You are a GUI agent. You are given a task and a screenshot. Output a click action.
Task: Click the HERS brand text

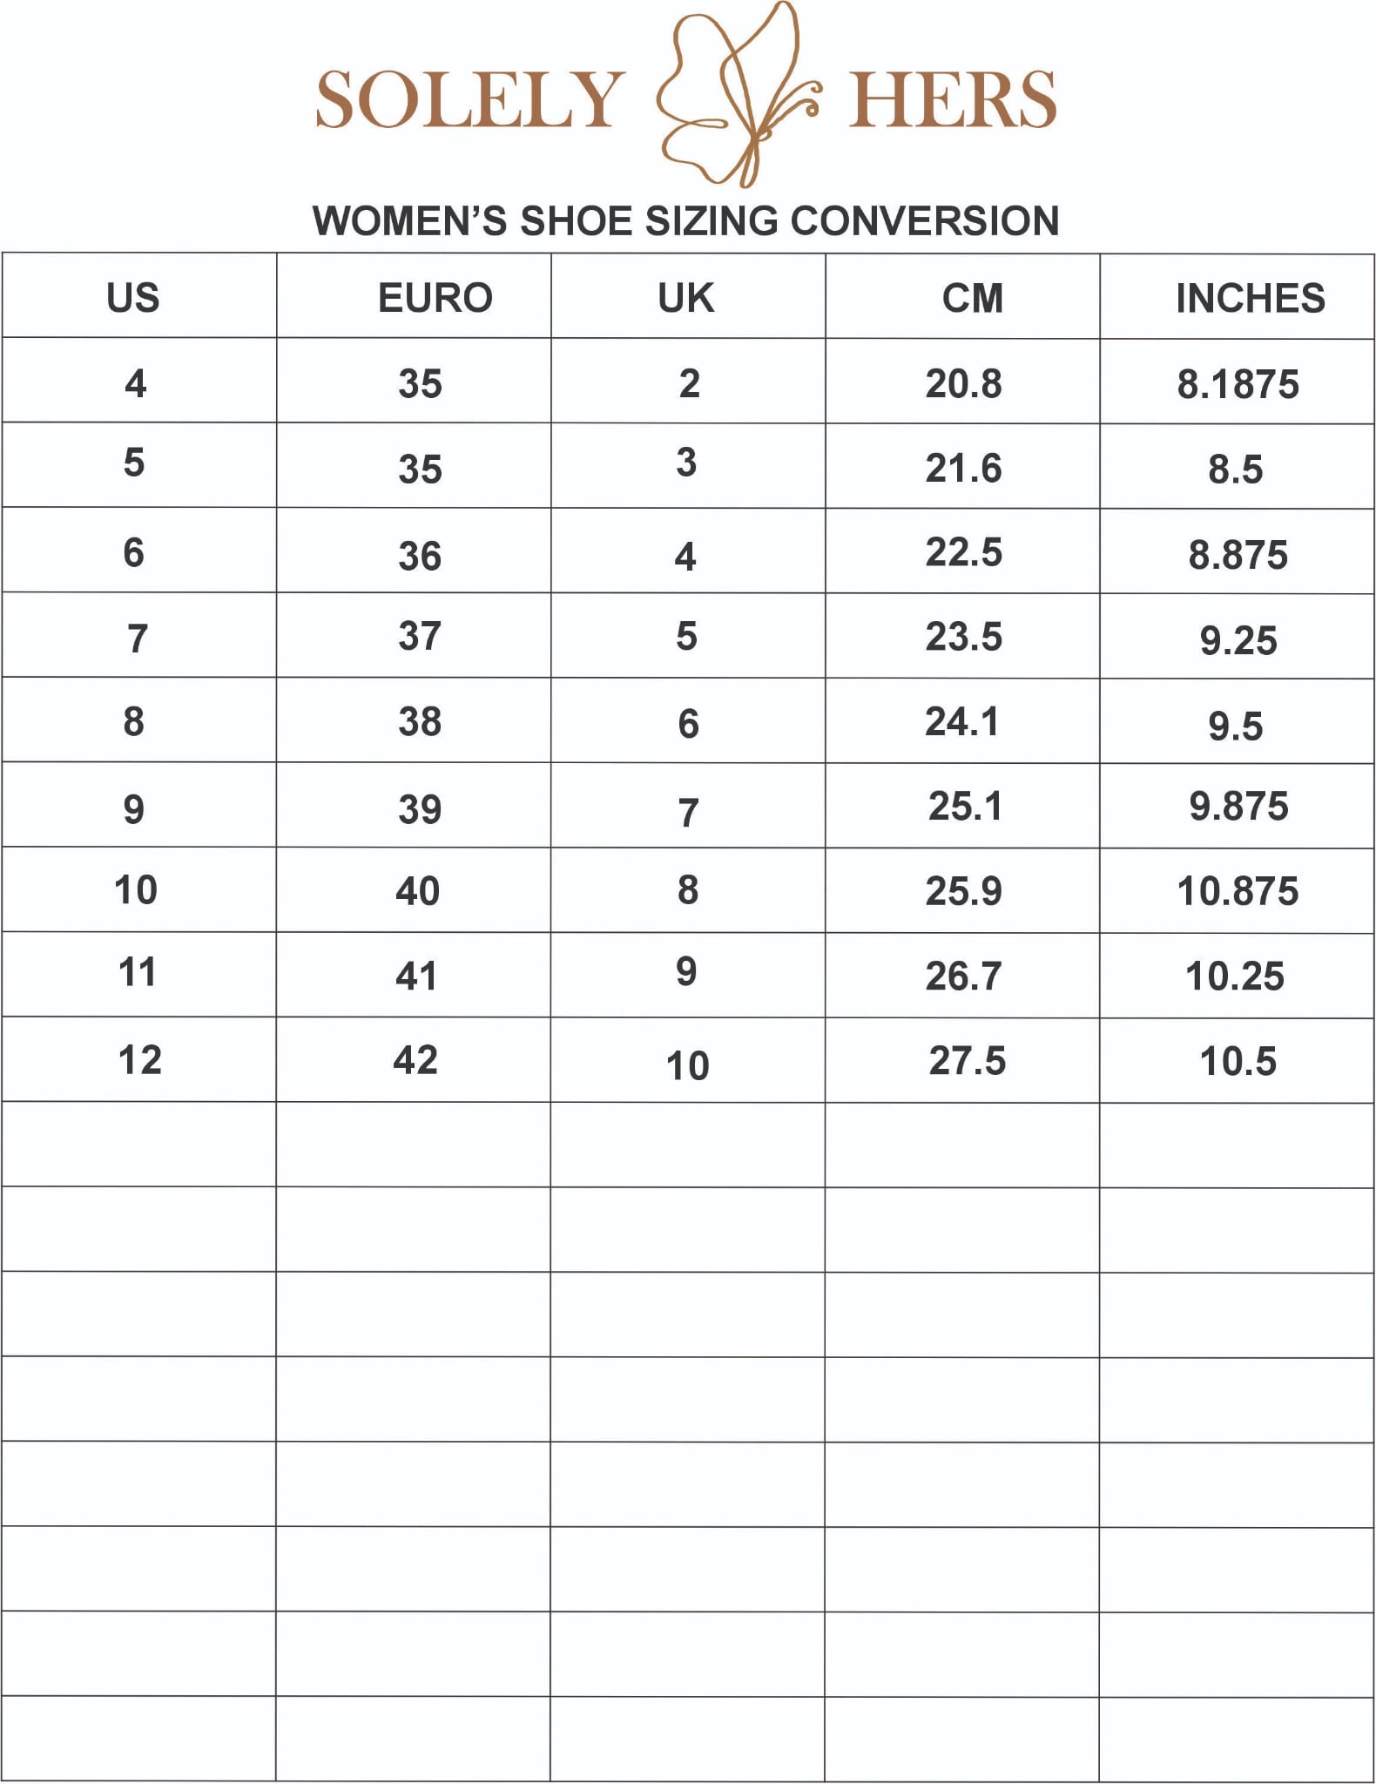click(953, 100)
